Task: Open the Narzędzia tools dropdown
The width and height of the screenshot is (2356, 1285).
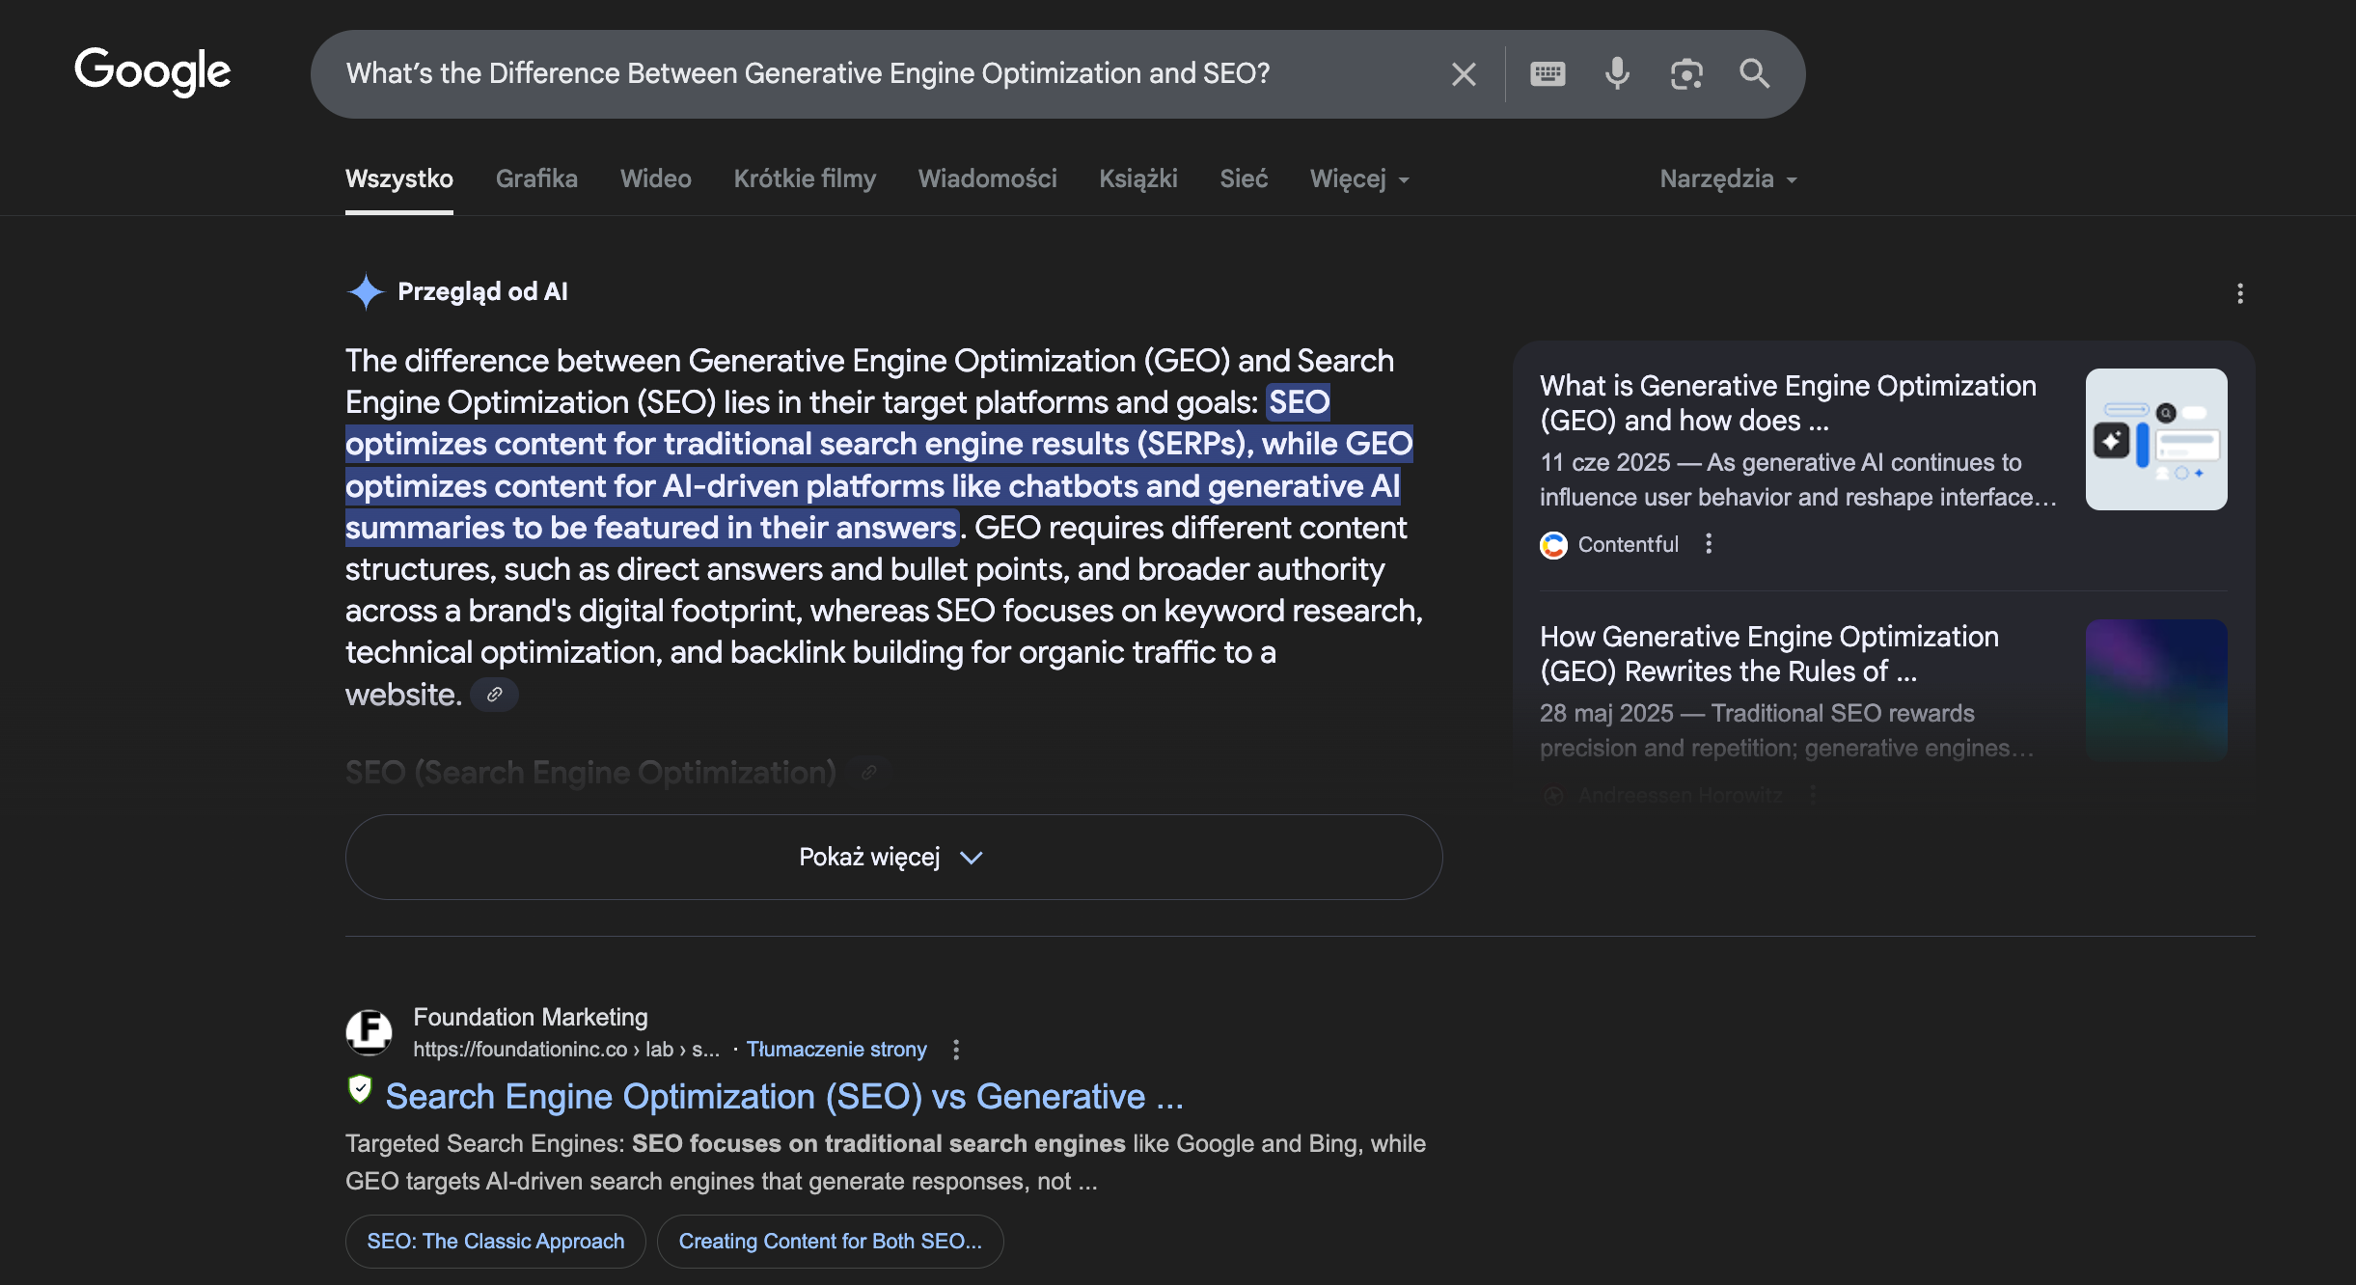Action: pos(1727,179)
